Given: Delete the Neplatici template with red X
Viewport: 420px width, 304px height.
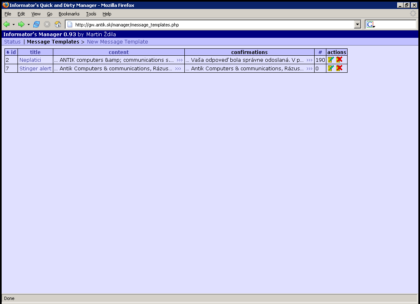Looking at the screenshot, I should 339,60.
